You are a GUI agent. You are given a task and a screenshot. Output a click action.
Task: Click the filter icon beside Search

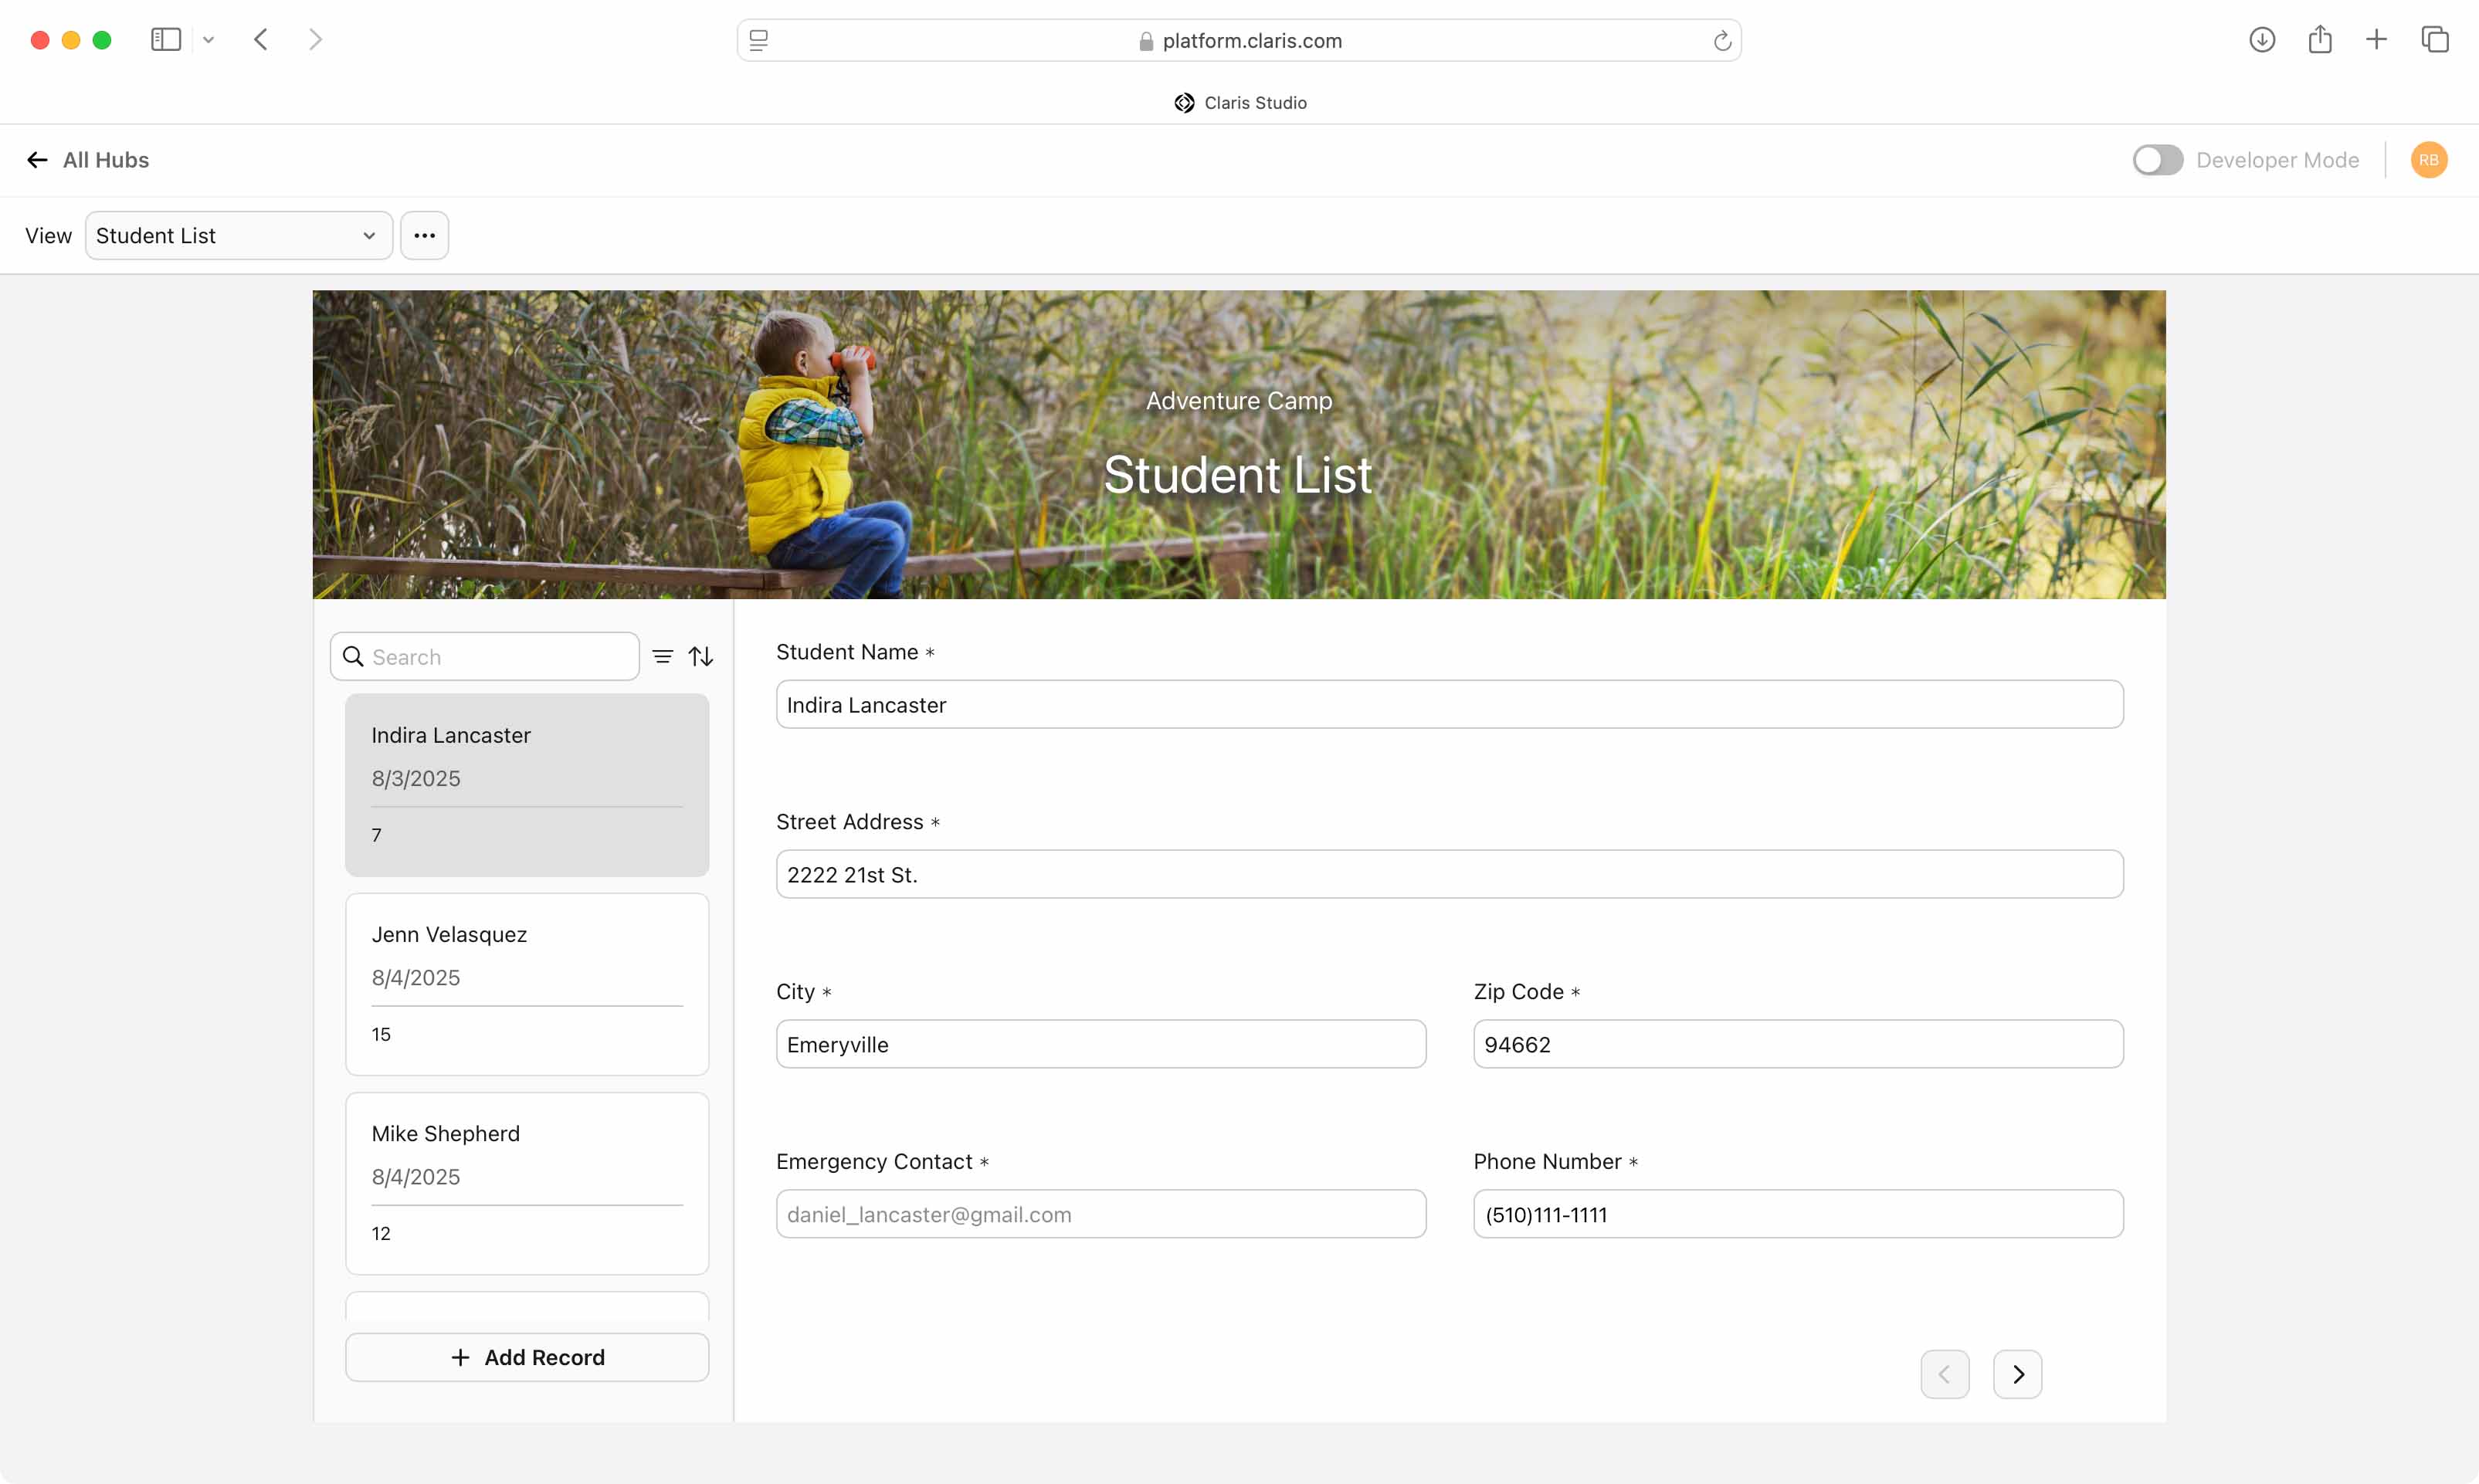tap(662, 657)
